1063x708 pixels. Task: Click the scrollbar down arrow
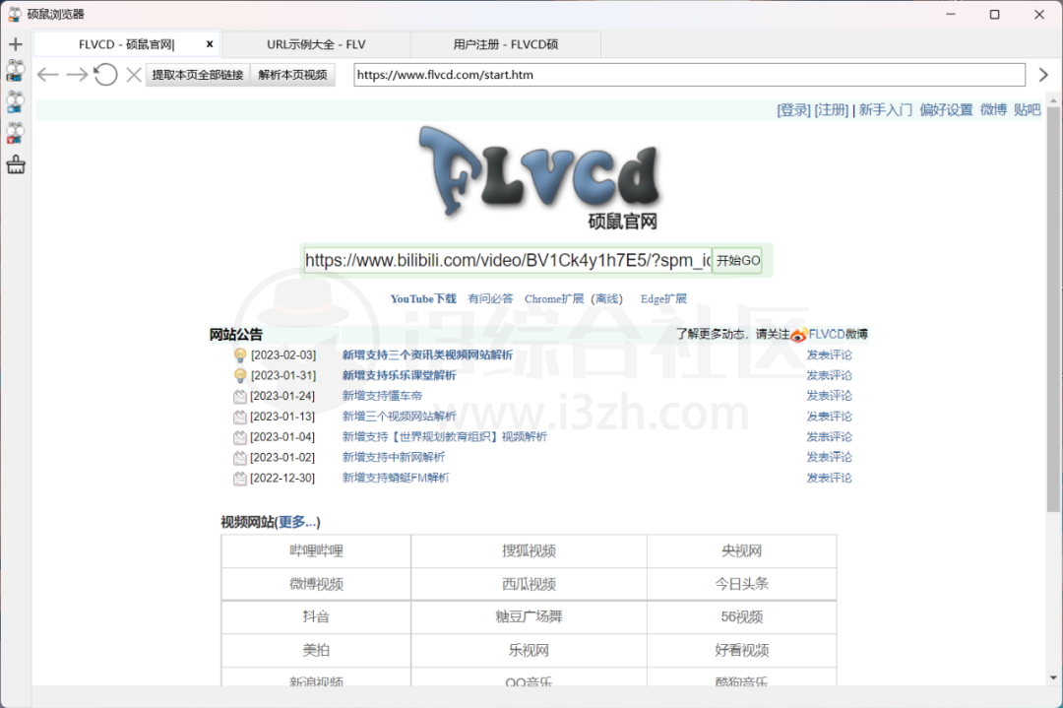(1053, 677)
